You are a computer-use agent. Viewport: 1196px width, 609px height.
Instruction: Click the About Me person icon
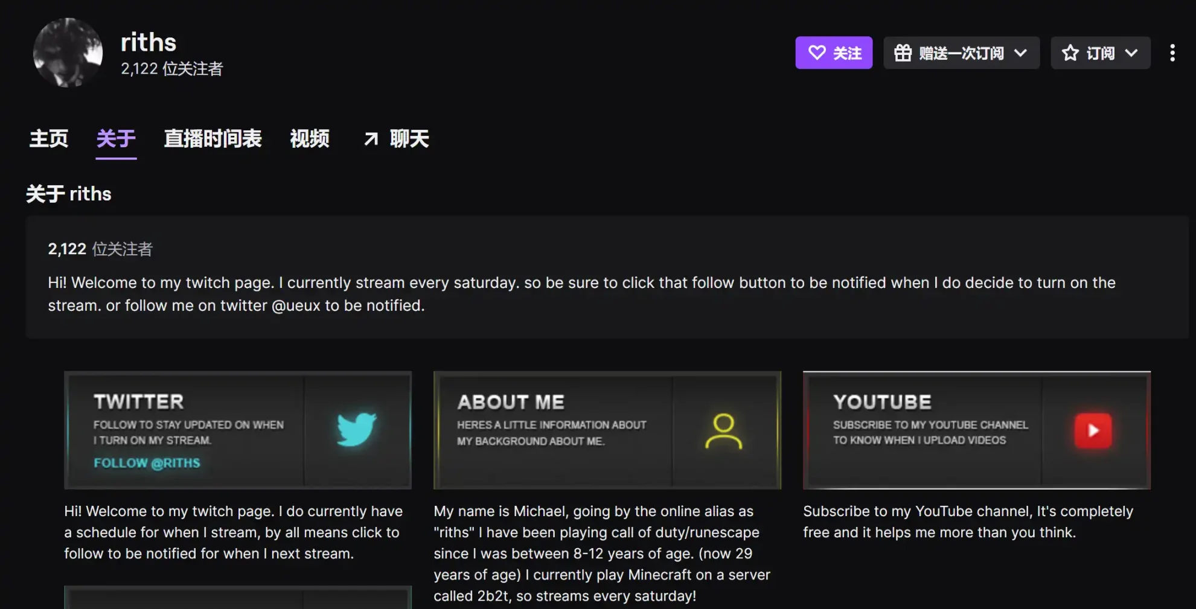click(724, 430)
